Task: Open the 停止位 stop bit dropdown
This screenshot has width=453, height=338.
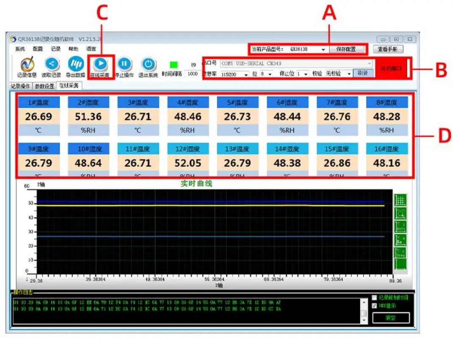Action: coord(306,74)
